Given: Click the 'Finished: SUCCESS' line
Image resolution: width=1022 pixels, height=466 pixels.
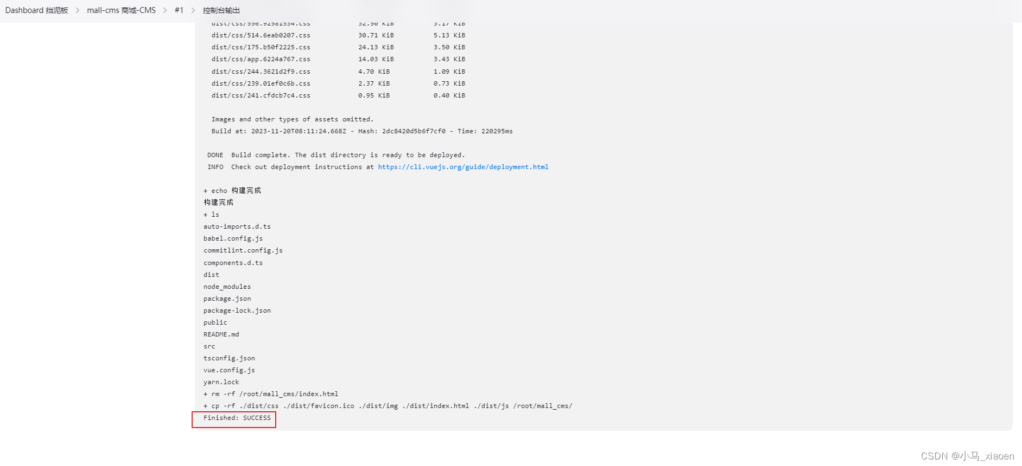Looking at the screenshot, I should [x=237, y=418].
